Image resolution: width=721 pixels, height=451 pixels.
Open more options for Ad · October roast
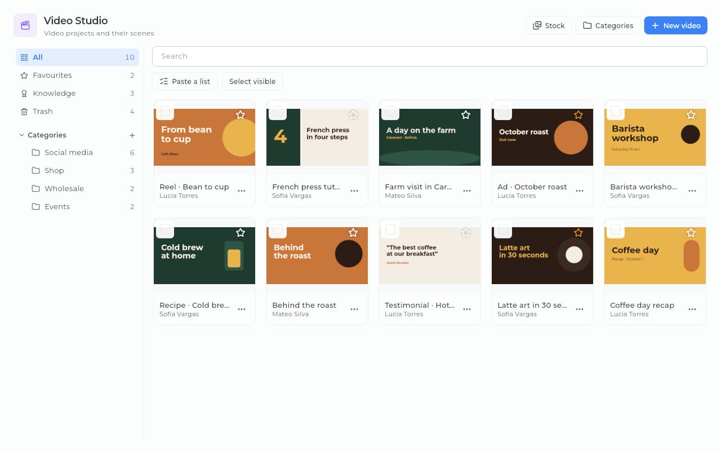pos(580,191)
